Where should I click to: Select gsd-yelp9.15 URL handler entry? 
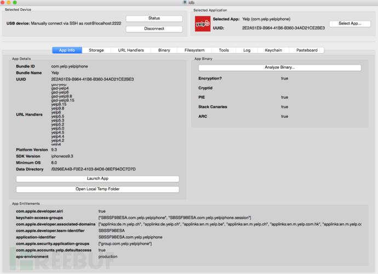(62, 100)
